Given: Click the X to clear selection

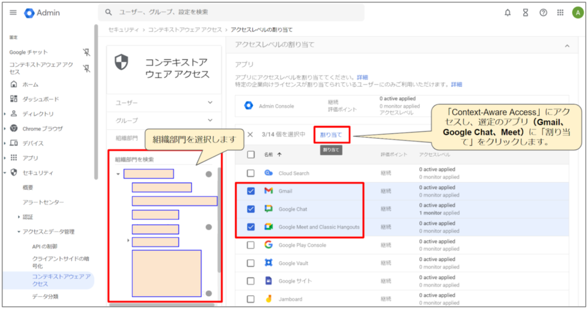Looking at the screenshot, I should pos(250,135).
